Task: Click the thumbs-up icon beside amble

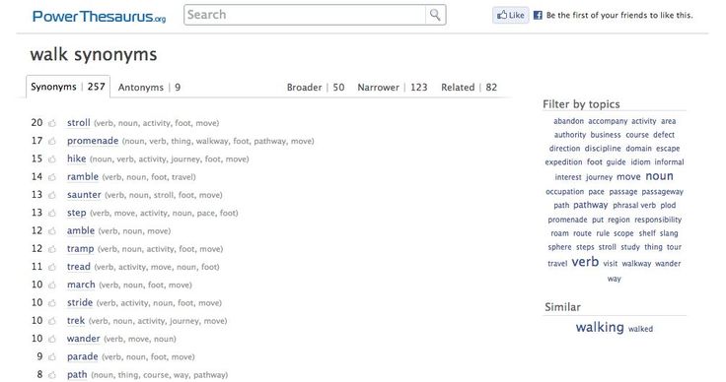Action: [x=52, y=231]
